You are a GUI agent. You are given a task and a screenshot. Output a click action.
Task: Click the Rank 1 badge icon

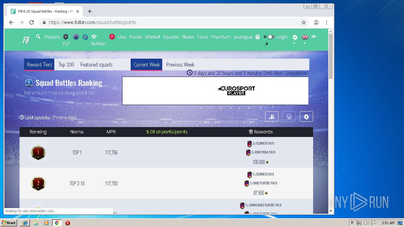point(38,153)
